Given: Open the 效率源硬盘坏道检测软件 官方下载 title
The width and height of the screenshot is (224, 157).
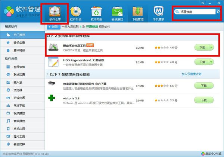Looking at the screenshot, I should pyautogui.click(x=85, y=84).
